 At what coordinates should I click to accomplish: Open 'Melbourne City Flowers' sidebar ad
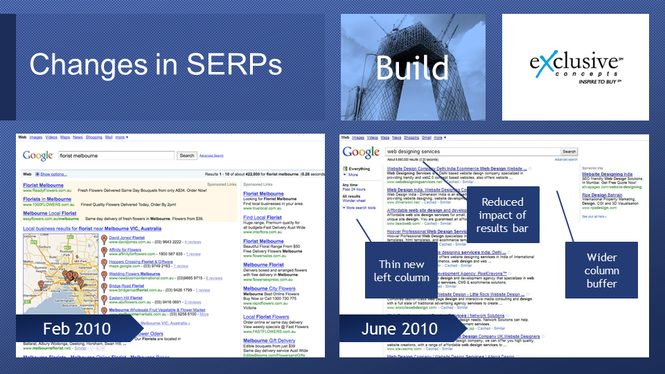pyautogui.click(x=269, y=289)
